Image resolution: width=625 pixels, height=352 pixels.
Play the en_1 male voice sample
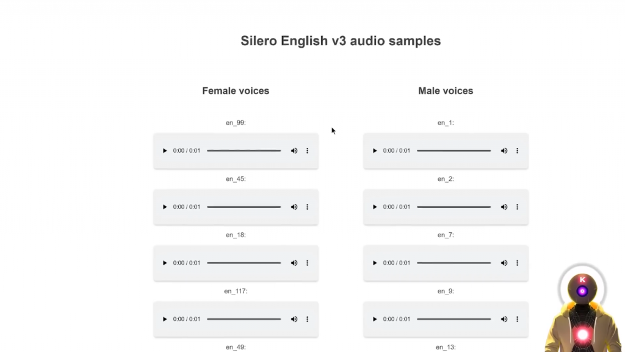point(375,151)
